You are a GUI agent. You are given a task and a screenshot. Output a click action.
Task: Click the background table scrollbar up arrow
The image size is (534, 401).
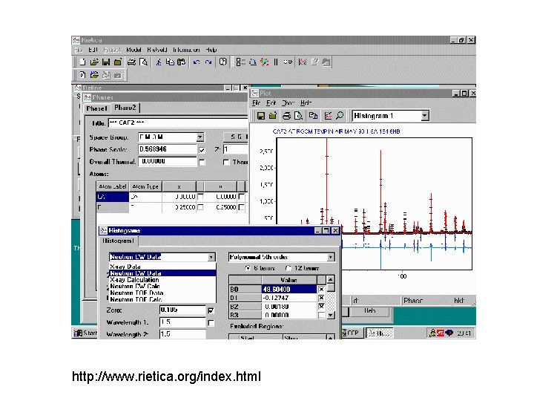[x=330, y=280]
